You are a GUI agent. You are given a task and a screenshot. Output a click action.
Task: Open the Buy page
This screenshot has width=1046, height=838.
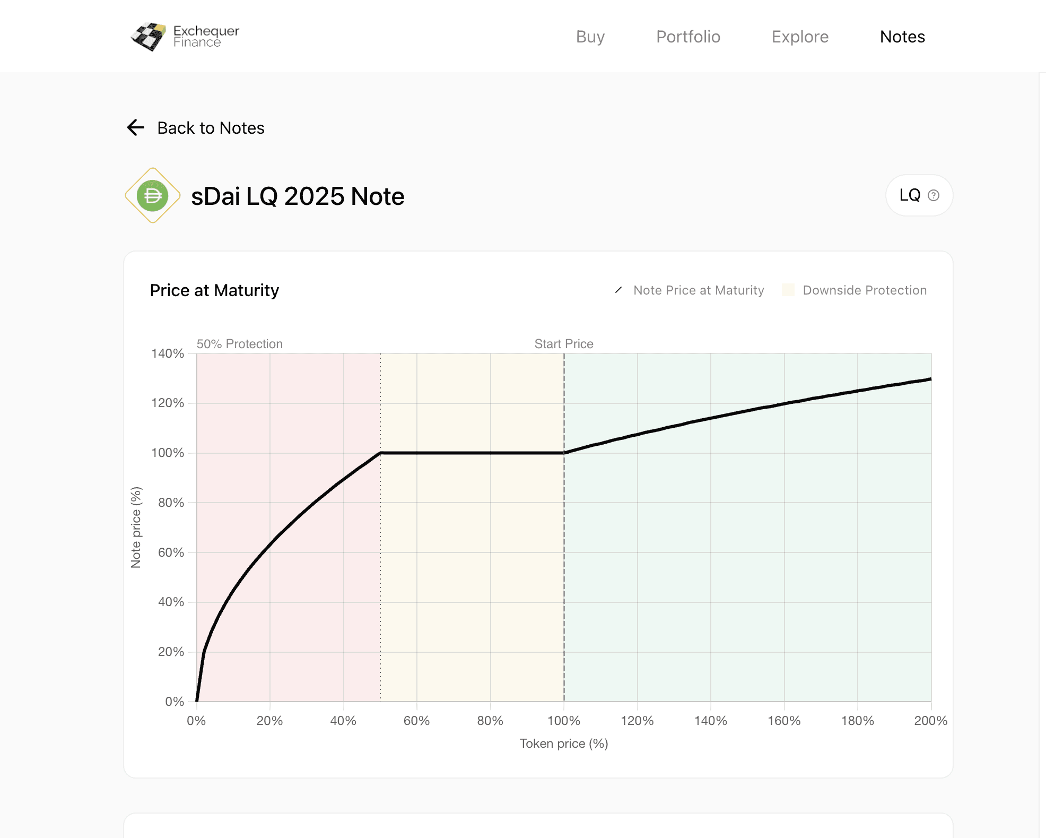pos(590,37)
